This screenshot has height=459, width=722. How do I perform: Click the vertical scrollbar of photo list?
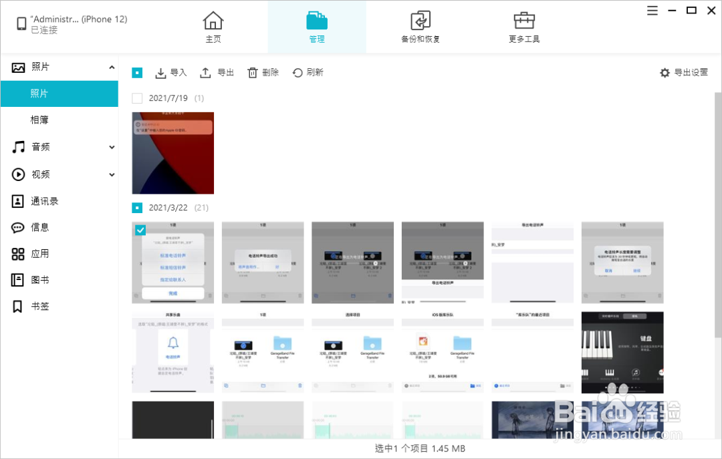click(x=718, y=214)
